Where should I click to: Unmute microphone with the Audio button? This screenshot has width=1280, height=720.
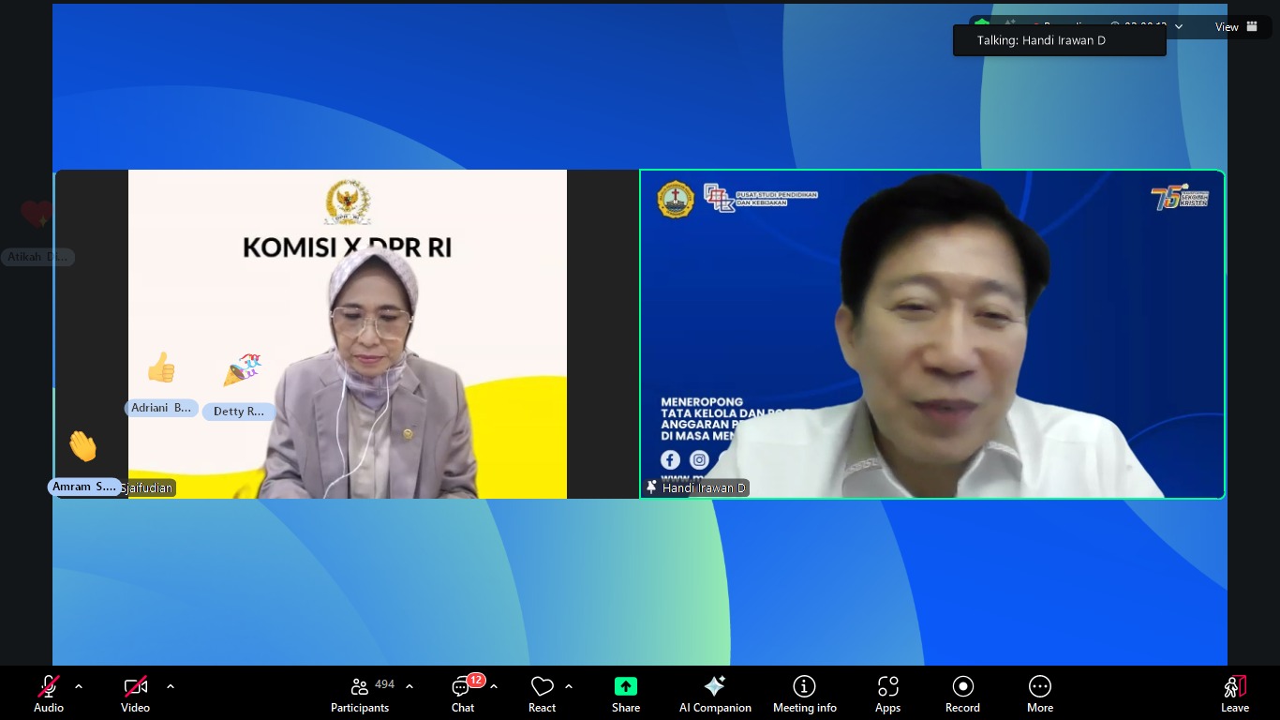click(49, 694)
